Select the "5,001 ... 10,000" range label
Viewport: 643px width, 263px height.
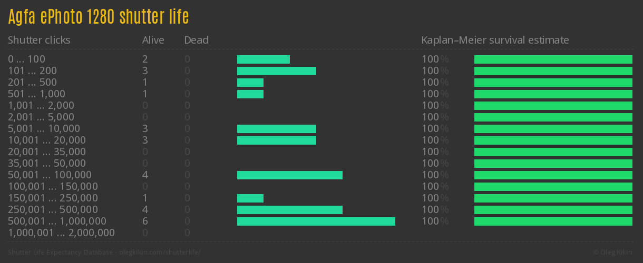click(x=44, y=129)
